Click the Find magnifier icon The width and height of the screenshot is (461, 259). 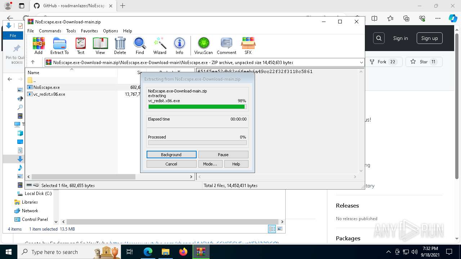coord(140,46)
